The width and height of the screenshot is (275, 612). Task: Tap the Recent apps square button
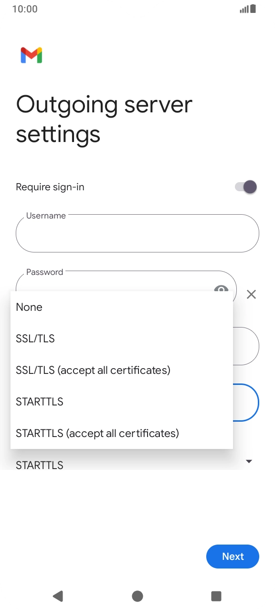[216, 596]
